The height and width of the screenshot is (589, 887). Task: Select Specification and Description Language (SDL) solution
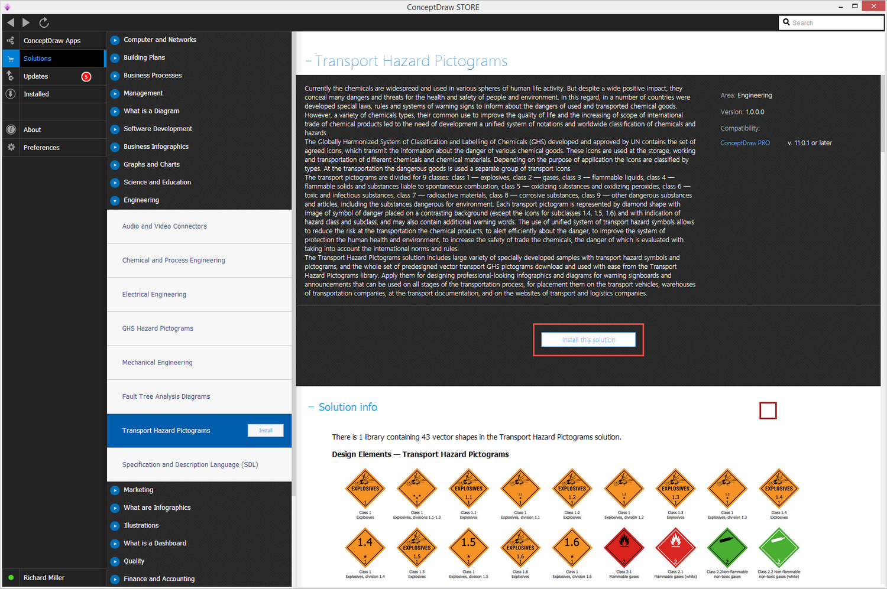[x=199, y=465]
